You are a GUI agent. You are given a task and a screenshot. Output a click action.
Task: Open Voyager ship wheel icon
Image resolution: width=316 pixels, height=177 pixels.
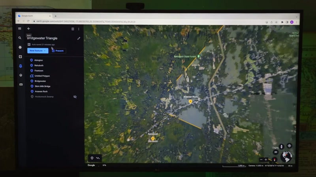(20, 47)
